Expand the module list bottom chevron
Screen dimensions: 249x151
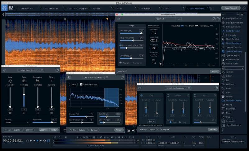click(223, 131)
